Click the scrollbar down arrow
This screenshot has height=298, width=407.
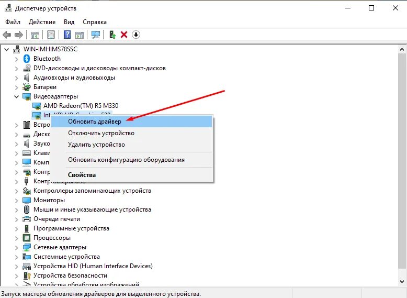(x=402, y=281)
